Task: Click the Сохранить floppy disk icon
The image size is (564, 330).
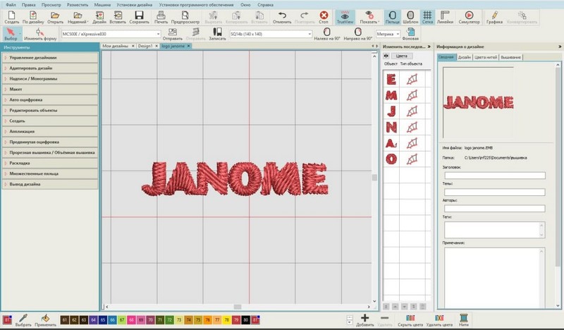Action: pos(139,17)
